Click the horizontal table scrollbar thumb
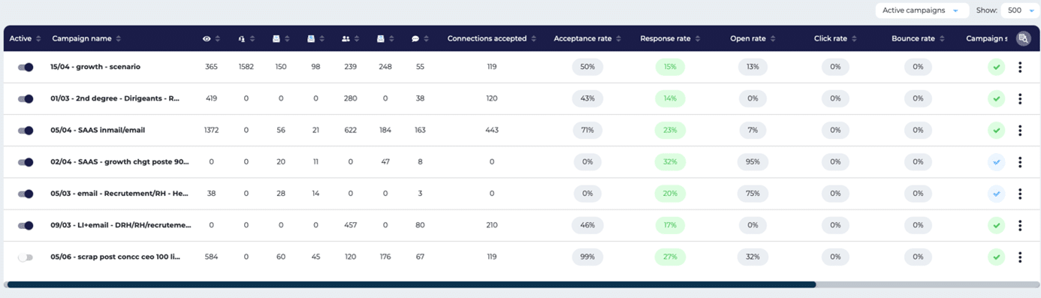The width and height of the screenshot is (1041, 298). 411,284
